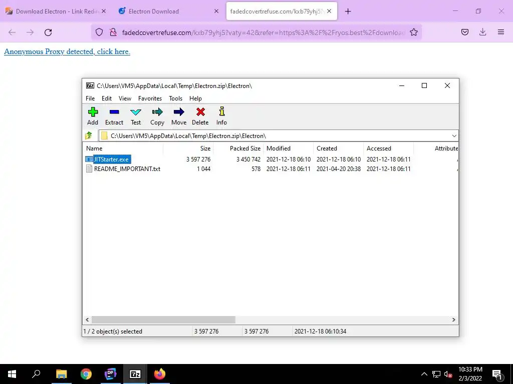Click the Extract toolbar button

(114, 116)
